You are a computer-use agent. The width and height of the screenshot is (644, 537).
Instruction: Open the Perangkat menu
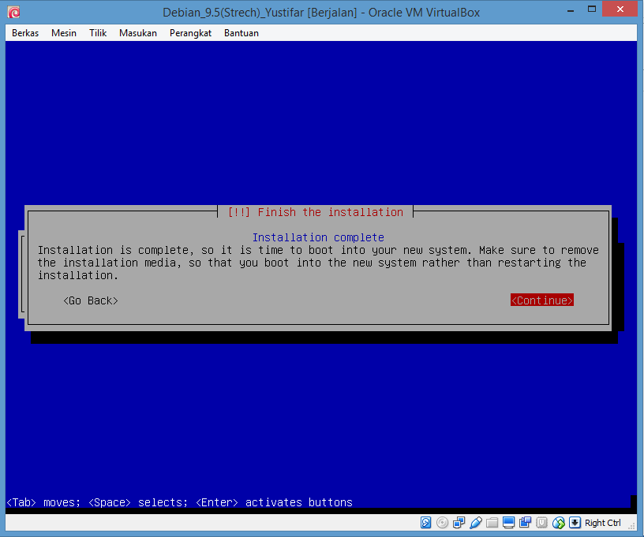click(x=190, y=33)
